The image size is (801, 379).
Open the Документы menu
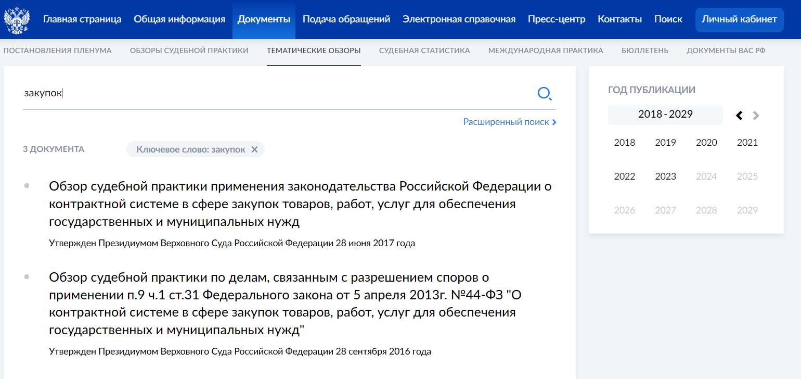[x=264, y=19]
